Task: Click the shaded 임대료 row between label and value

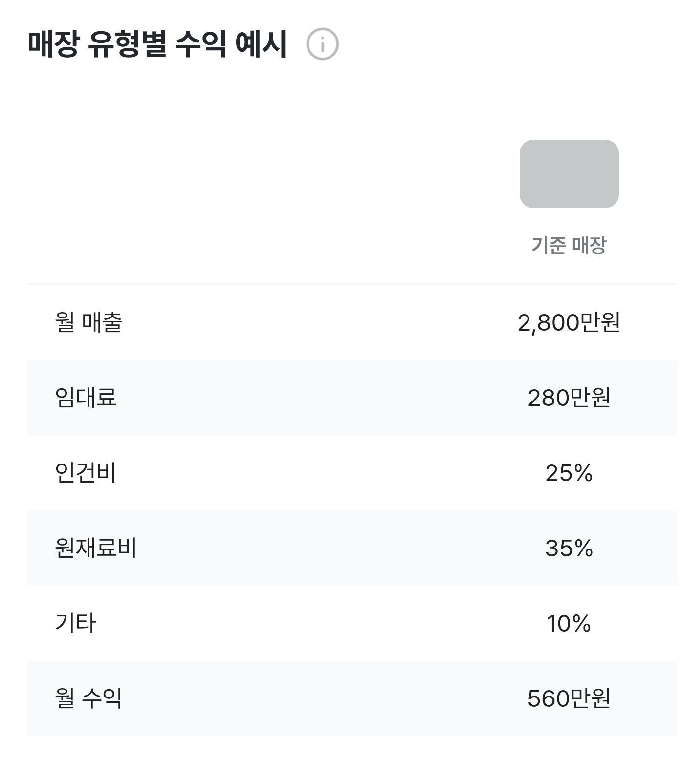Action: [318, 398]
